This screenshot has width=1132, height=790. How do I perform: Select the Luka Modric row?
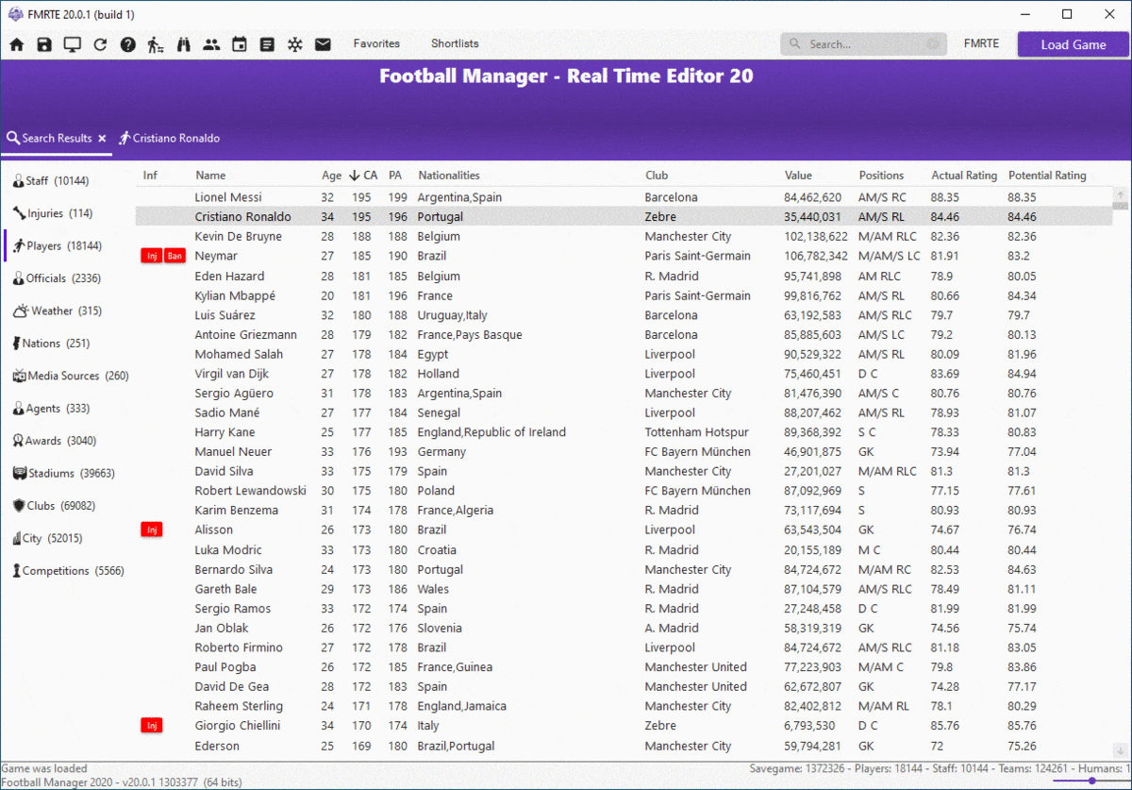coord(624,549)
